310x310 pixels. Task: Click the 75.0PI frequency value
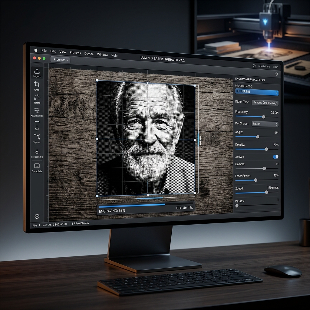click(x=275, y=113)
